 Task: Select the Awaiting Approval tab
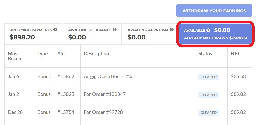[150, 34]
